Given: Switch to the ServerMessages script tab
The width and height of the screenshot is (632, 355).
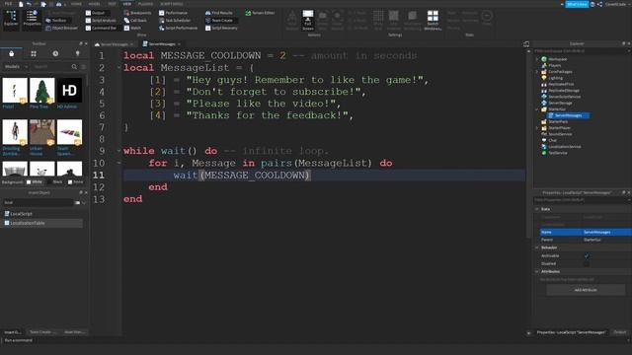Looking at the screenshot, I should click(162, 43).
